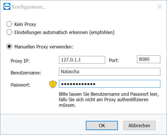This screenshot has width=167, height=135.
Task: Click the Proxy IP label
Action: (20, 61)
